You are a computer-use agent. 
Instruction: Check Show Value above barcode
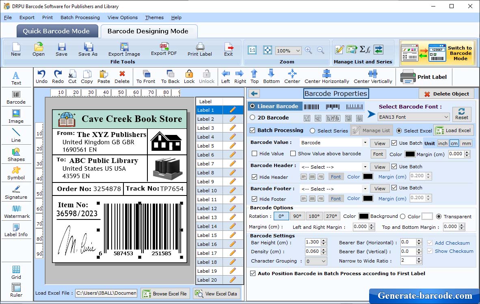tap(293, 154)
